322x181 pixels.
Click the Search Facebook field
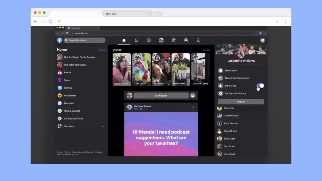(x=85, y=40)
